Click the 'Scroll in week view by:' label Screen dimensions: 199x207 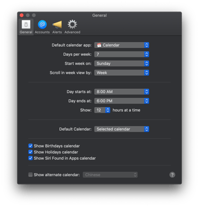[71, 73]
